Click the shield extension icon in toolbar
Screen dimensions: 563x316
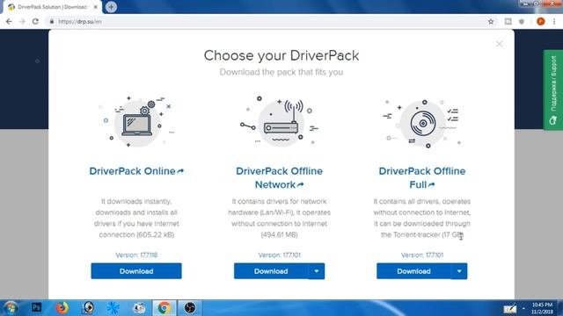(522, 21)
